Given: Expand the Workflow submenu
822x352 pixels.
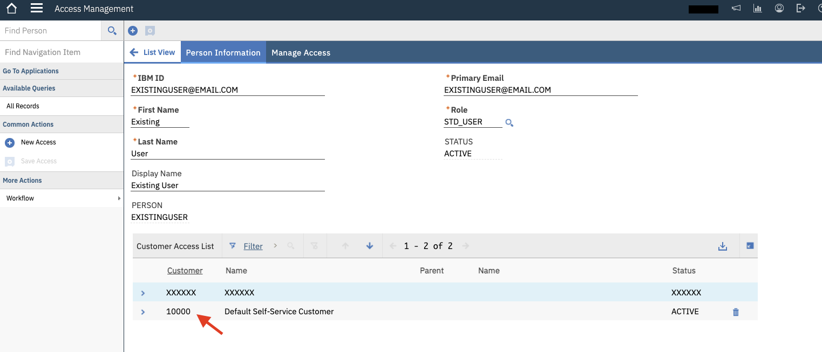Looking at the screenshot, I should [x=62, y=198].
